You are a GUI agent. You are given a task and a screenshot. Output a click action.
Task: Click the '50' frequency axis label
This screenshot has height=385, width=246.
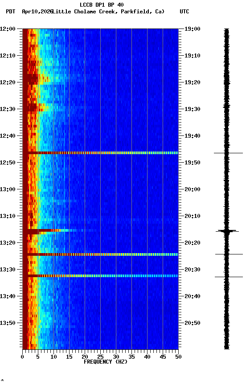179,357
